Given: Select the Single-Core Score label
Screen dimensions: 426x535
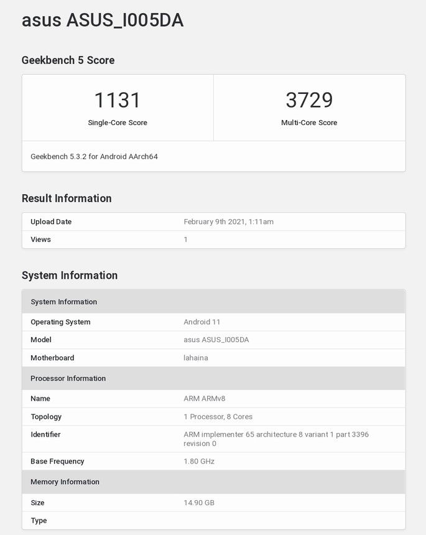Looking at the screenshot, I should tap(118, 123).
